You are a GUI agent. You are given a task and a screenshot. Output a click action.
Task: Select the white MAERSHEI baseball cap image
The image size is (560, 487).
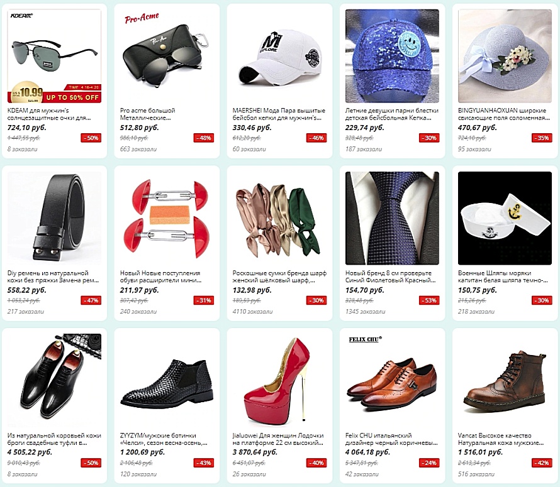[279, 56]
